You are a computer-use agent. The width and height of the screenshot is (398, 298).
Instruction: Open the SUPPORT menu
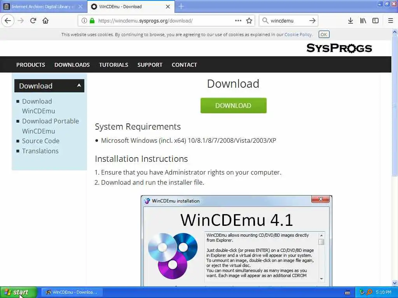[x=150, y=65]
